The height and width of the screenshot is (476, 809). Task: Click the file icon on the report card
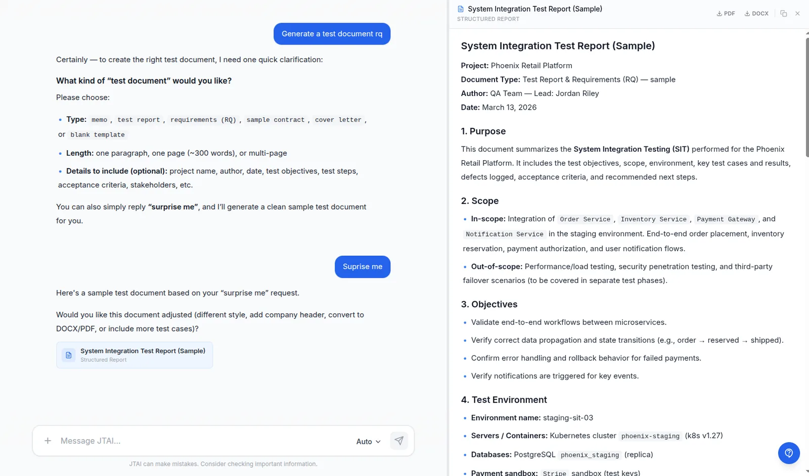click(69, 355)
